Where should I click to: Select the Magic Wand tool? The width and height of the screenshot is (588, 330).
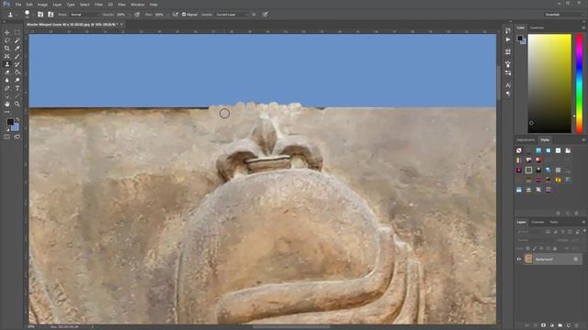tap(17, 40)
